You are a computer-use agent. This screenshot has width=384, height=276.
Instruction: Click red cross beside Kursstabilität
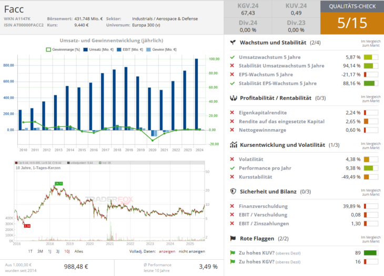(232, 177)
